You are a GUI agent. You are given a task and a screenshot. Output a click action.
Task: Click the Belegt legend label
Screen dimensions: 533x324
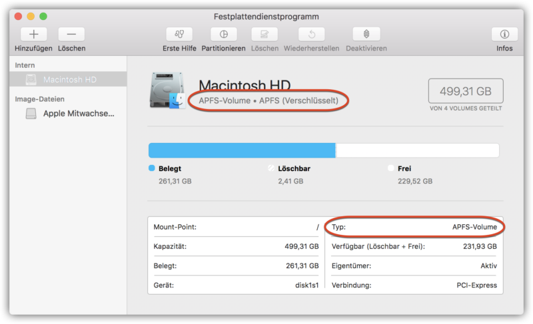170,168
